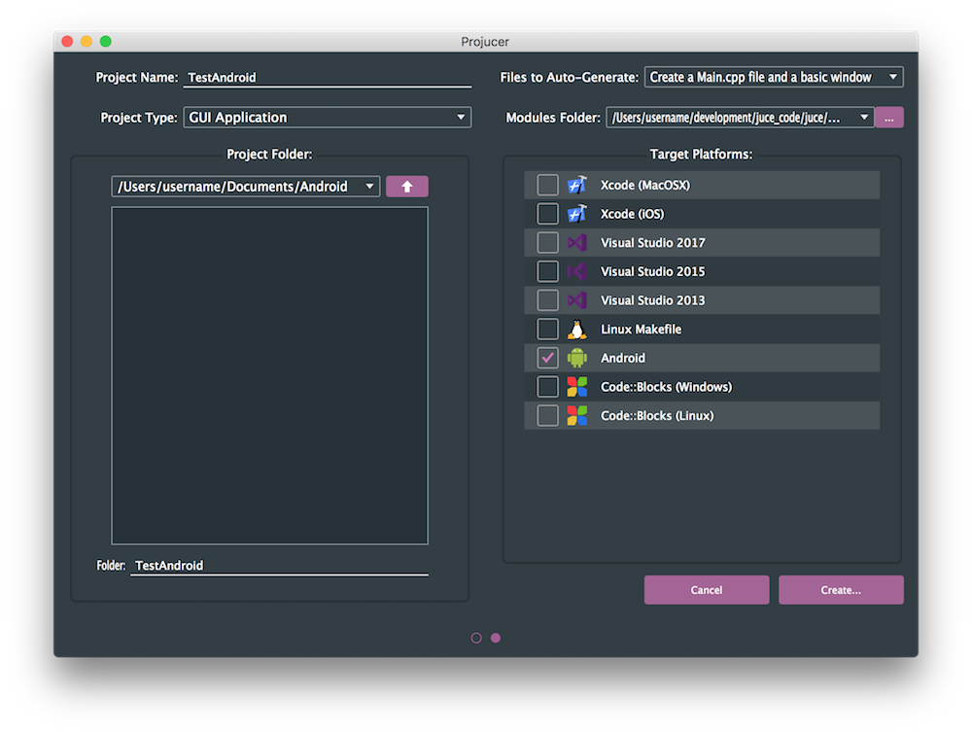
Task: Browse modules folder with the ... button
Action: [889, 118]
